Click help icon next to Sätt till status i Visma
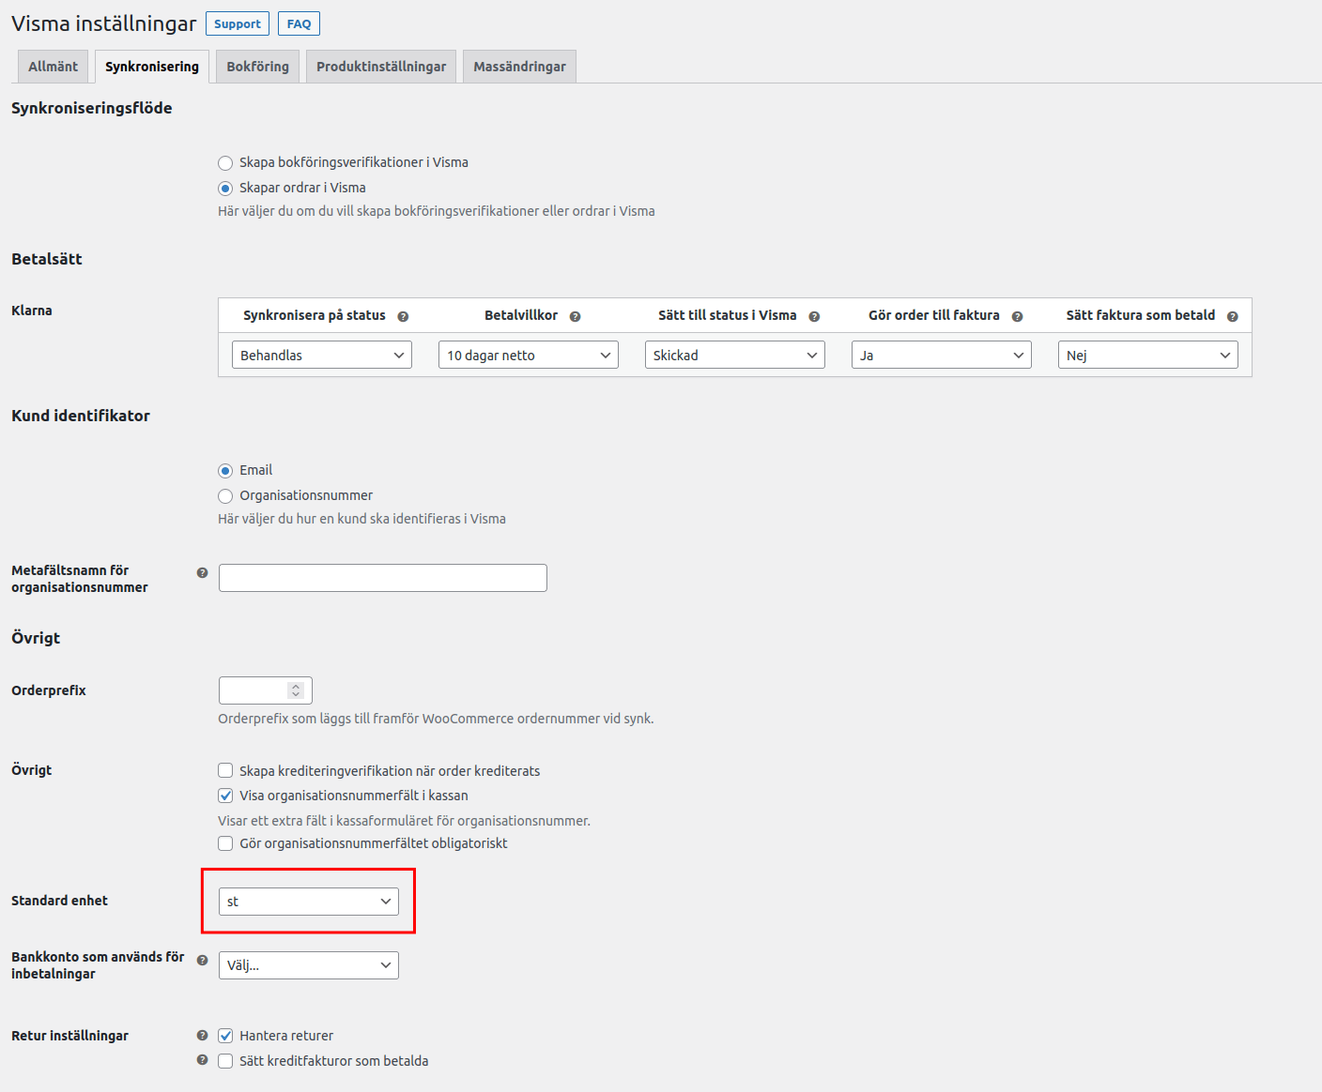1322x1092 pixels. click(814, 317)
